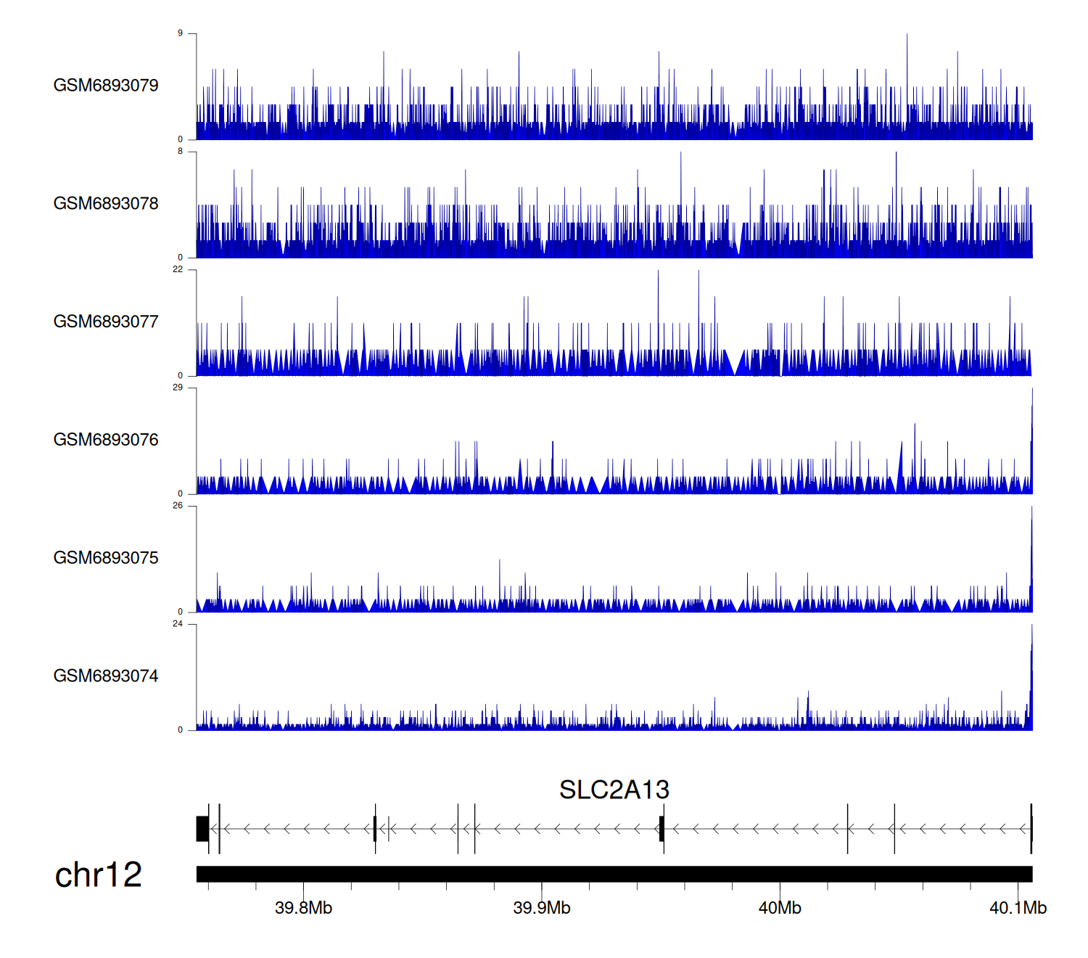Click the y-axis maximum 22 on GSM6893077
Viewport: 1088px width, 958px height.
[178, 269]
